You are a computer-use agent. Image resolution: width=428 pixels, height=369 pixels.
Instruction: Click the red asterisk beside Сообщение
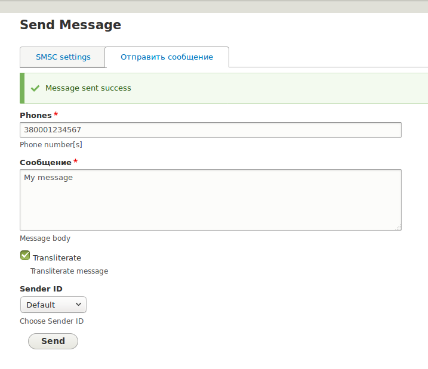(x=76, y=162)
